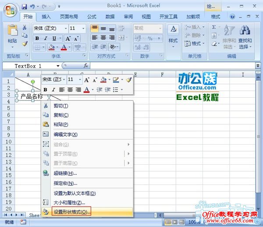Choose Size and Properties in context menu
The image size is (263, 227).
tap(87, 202)
